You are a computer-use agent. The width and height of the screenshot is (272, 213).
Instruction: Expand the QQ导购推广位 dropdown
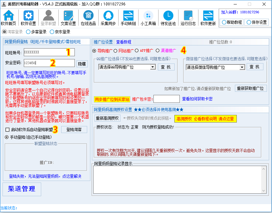[x=153, y=67]
